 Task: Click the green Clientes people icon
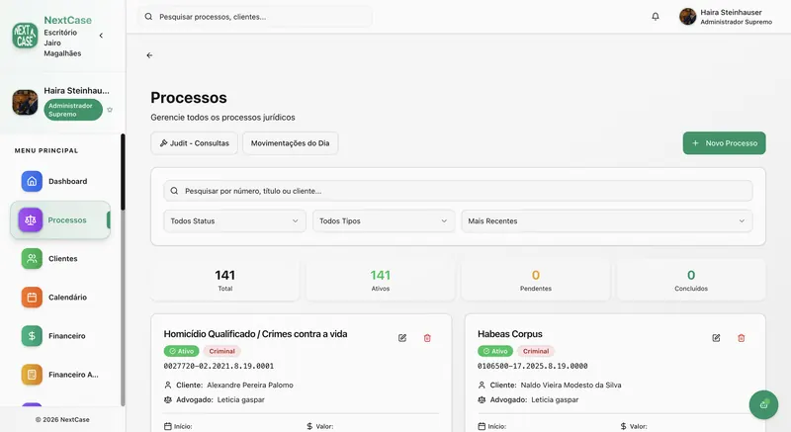[32, 259]
